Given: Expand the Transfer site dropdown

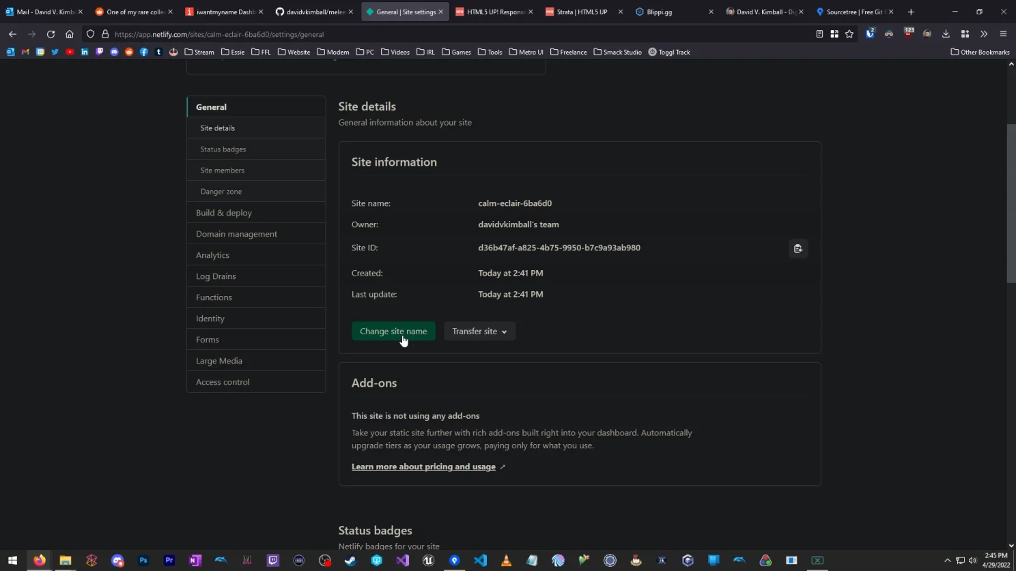Looking at the screenshot, I should [479, 331].
